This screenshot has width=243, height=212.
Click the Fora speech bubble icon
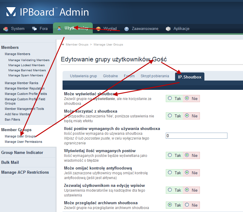pos(34,29)
